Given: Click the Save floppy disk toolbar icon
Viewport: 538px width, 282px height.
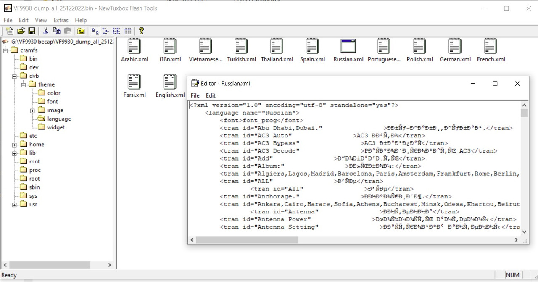Looking at the screenshot, I should (x=32, y=31).
